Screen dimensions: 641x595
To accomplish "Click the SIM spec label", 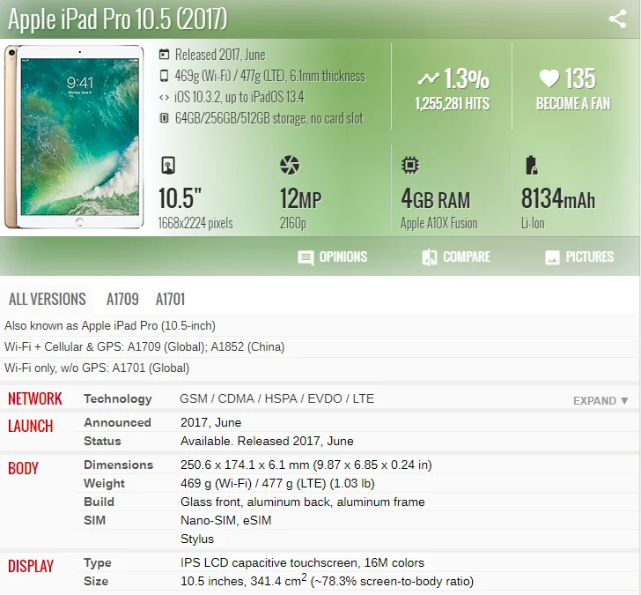I will tap(94, 520).
